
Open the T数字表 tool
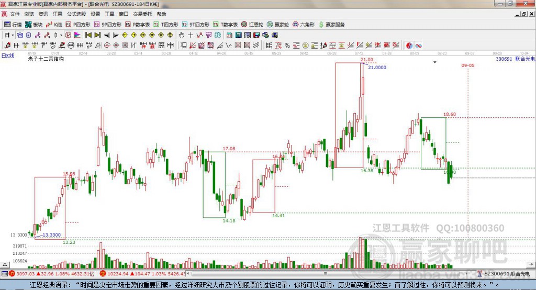pos(225,25)
